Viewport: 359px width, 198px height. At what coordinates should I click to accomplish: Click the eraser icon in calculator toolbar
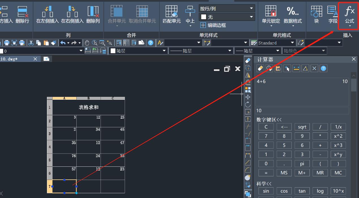pos(260,68)
